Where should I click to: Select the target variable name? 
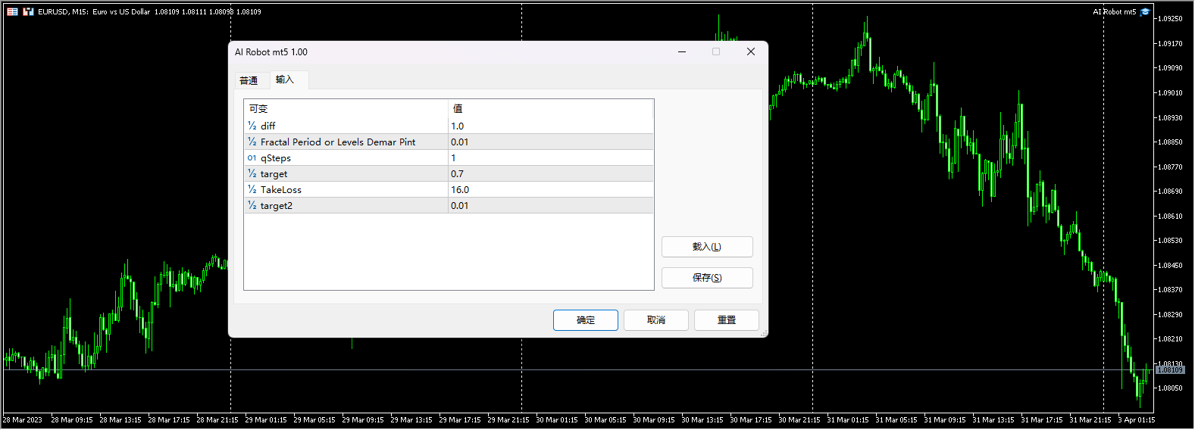click(274, 174)
